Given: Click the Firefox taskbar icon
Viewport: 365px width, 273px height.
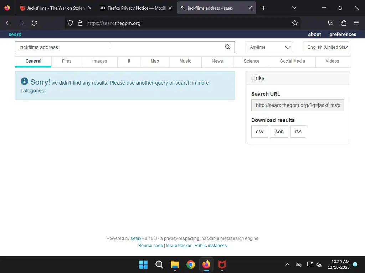Looking at the screenshot, I should click(x=206, y=264).
